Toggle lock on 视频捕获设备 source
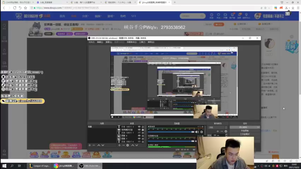Screen dimensions: 301x169 point(143,130)
